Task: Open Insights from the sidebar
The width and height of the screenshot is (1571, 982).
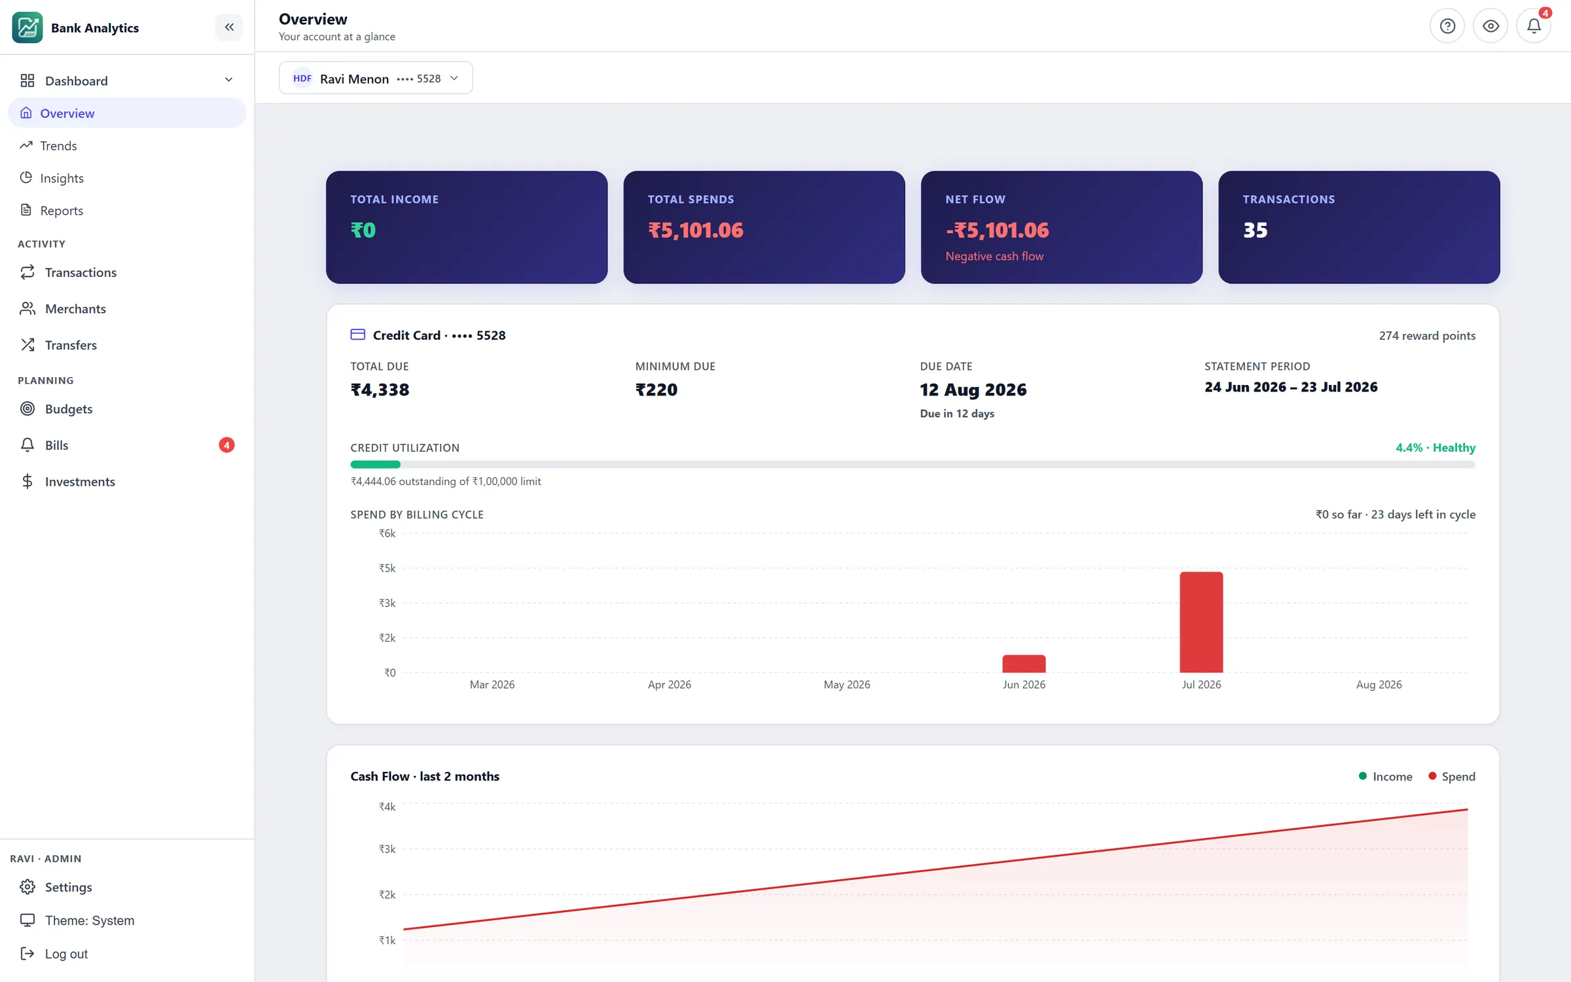Action: tap(127, 178)
